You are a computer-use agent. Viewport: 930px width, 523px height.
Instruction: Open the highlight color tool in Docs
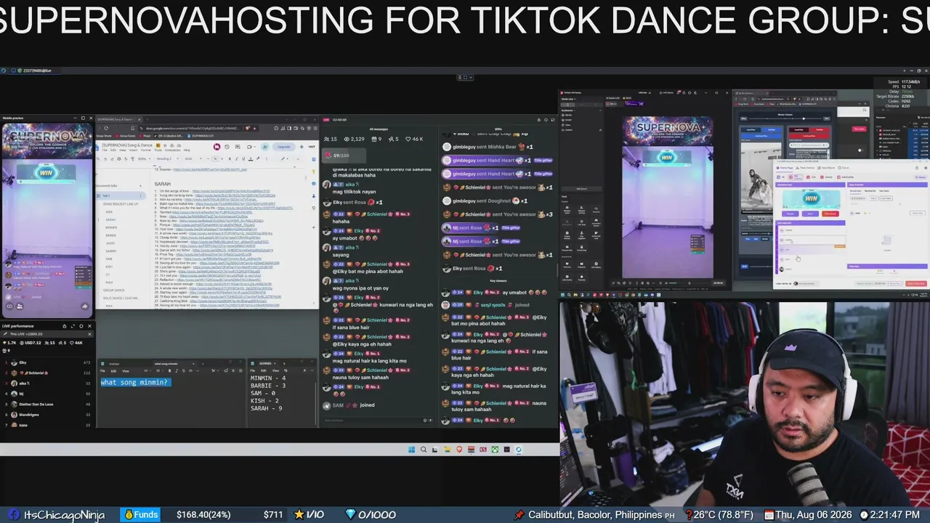click(258, 159)
